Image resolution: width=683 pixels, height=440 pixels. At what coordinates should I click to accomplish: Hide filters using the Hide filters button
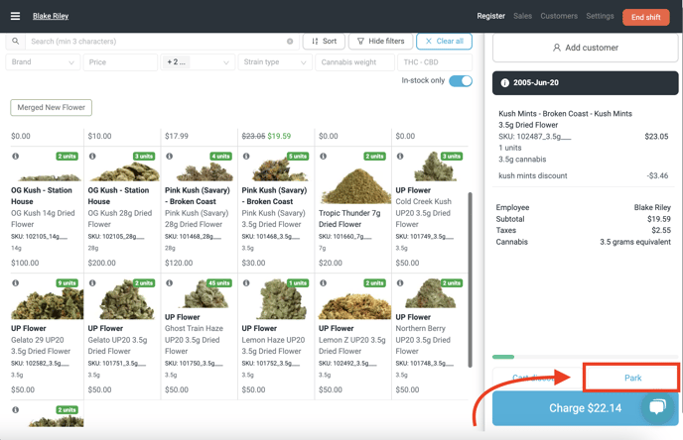point(380,42)
